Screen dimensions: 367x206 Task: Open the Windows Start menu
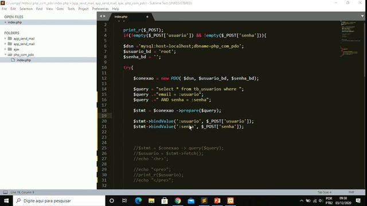(x=6, y=201)
